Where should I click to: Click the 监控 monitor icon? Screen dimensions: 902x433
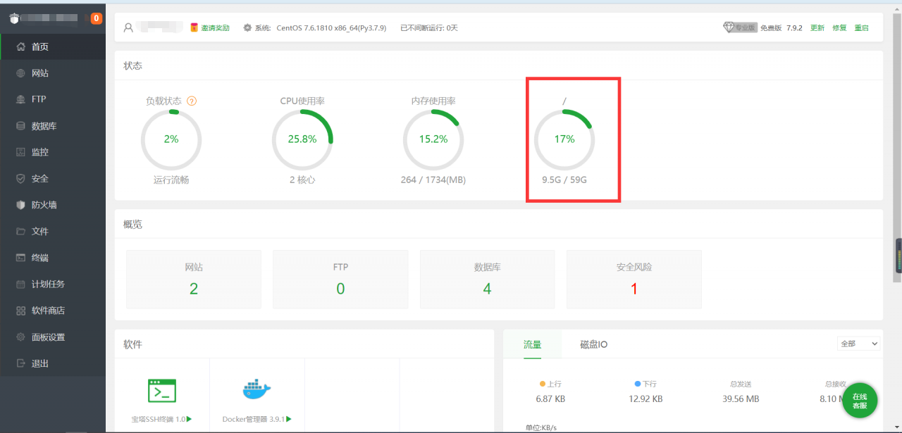click(21, 152)
